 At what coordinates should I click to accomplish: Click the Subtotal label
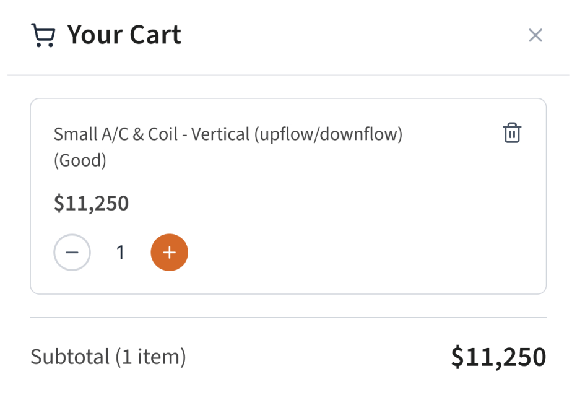coord(69,357)
